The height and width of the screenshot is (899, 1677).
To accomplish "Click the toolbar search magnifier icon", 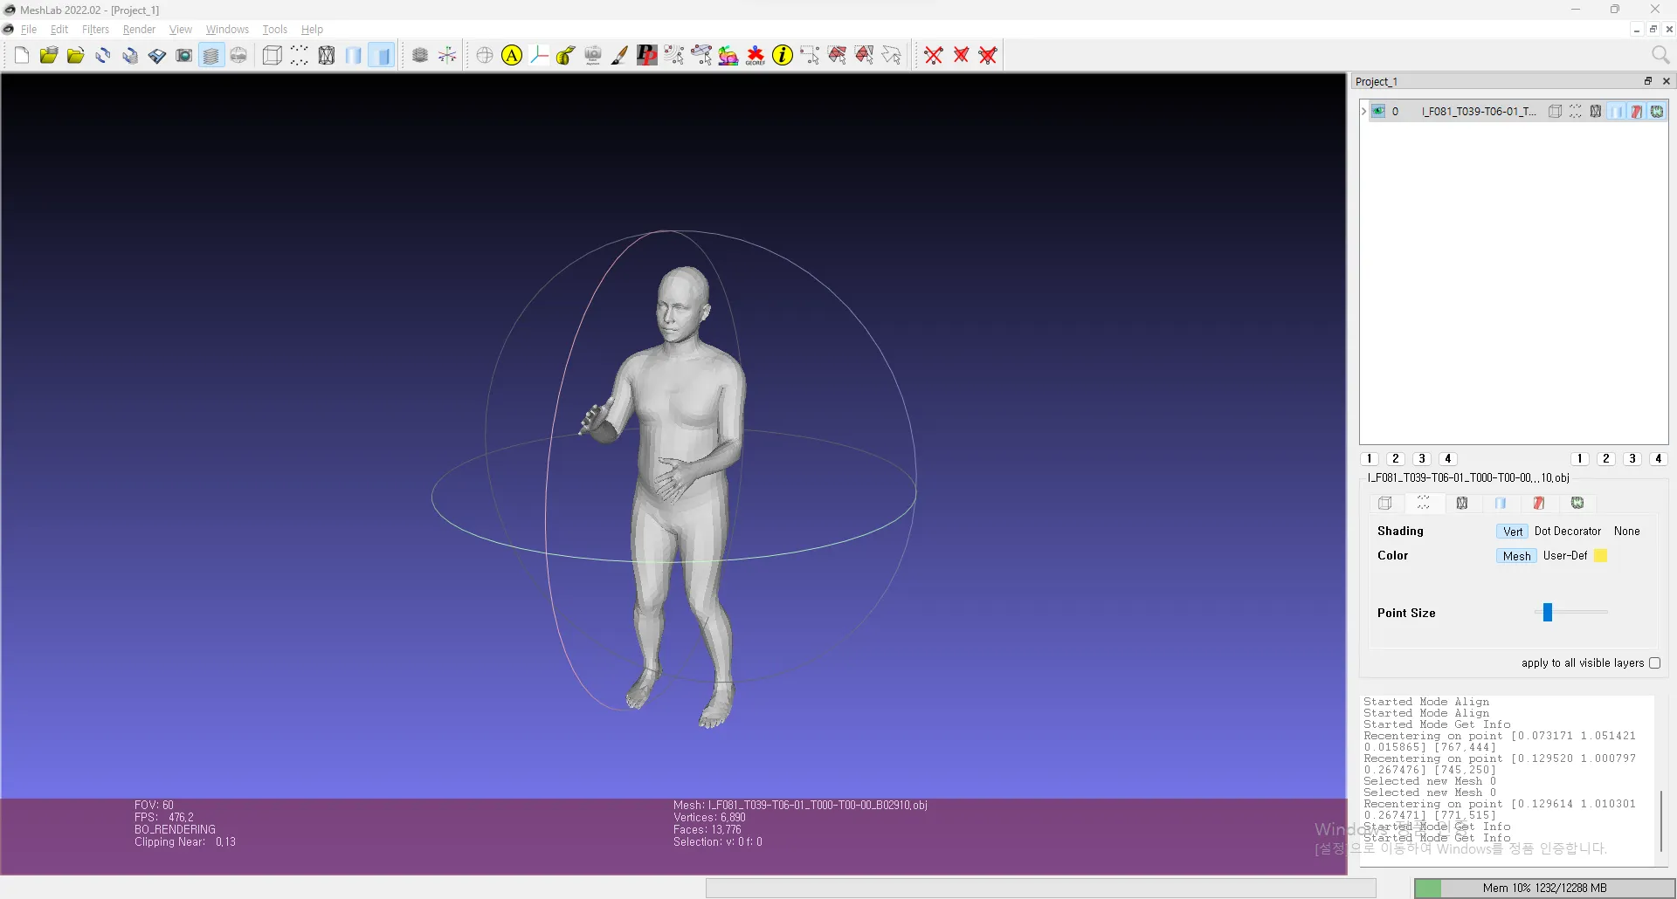I will coord(1660,56).
